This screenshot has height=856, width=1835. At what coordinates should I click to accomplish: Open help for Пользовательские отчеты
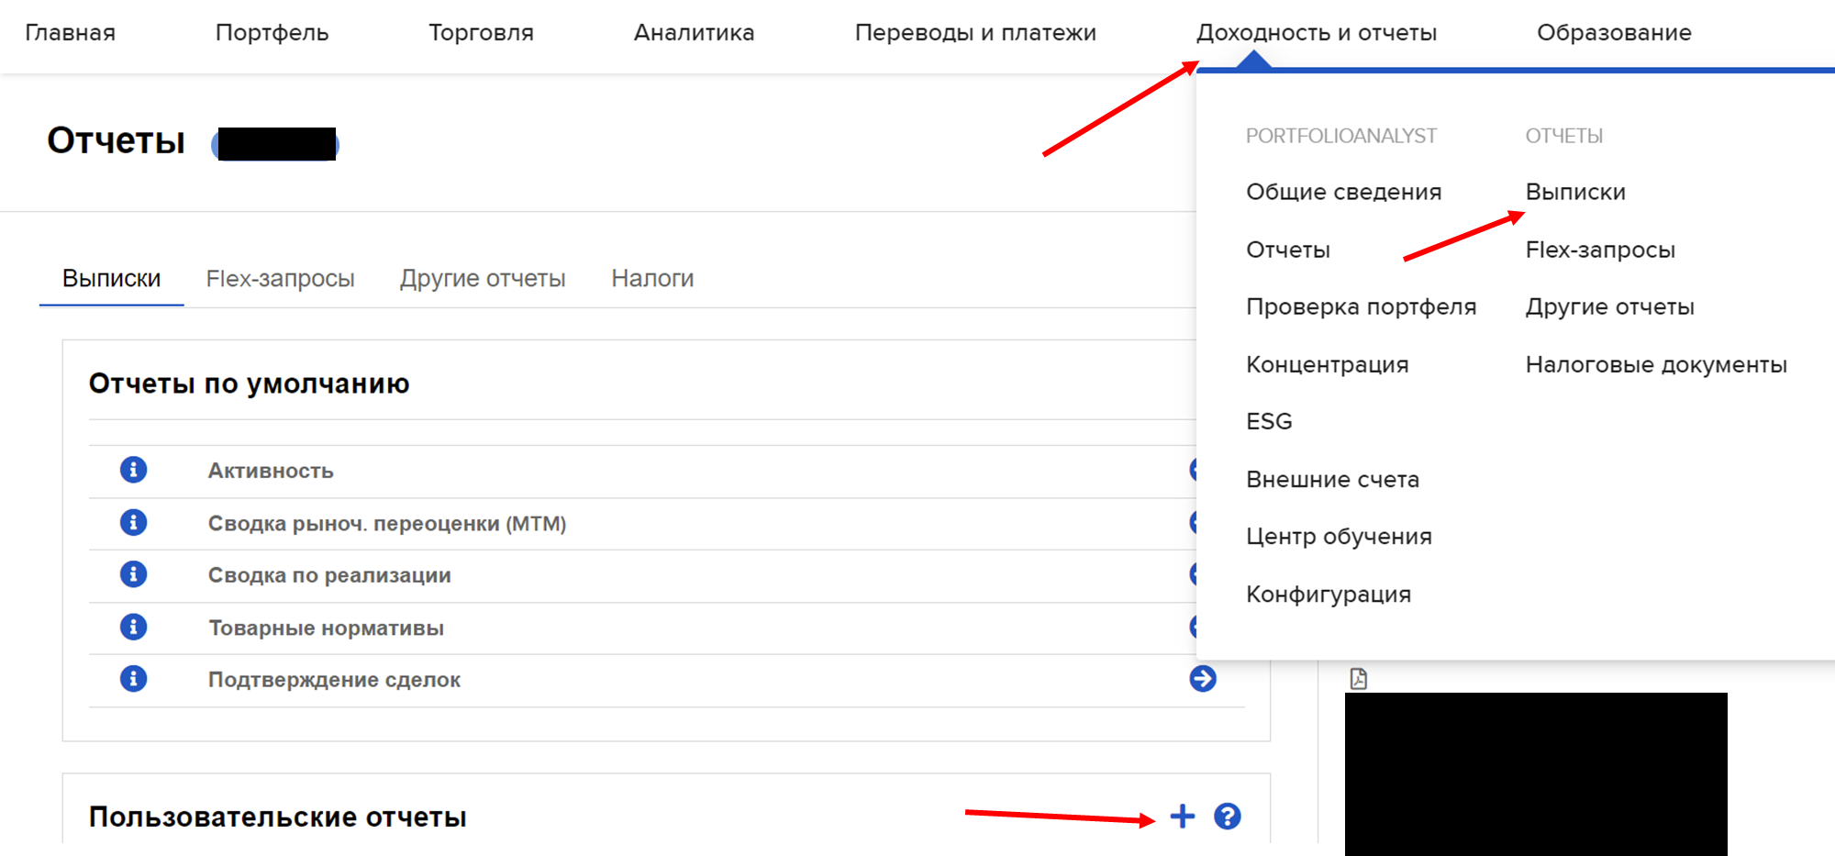pyautogui.click(x=1228, y=816)
